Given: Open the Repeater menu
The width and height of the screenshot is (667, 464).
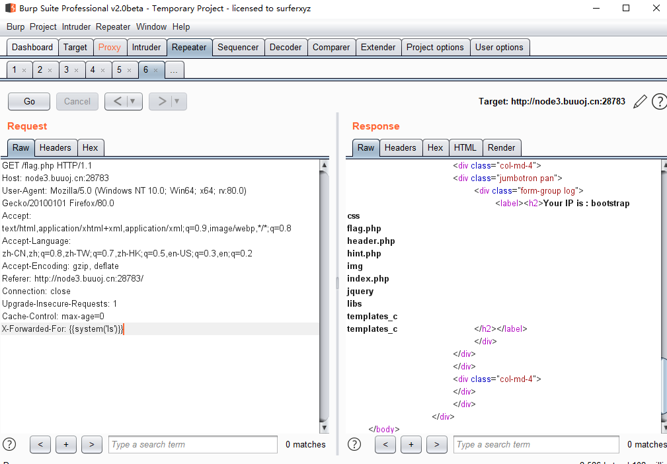Looking at the screenshot, I should point(113,27).
